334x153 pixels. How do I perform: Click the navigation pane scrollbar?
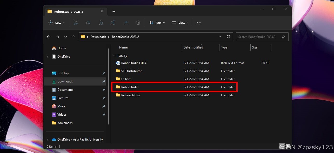109,86
